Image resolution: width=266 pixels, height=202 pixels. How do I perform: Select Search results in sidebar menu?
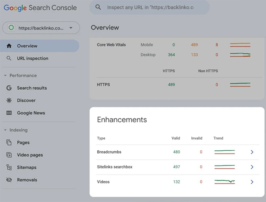tap(32, 88)
